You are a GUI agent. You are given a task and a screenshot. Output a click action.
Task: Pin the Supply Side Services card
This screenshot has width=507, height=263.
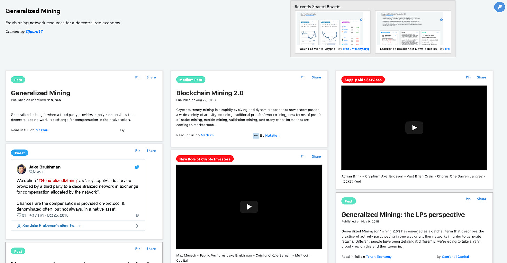[468, 77]
